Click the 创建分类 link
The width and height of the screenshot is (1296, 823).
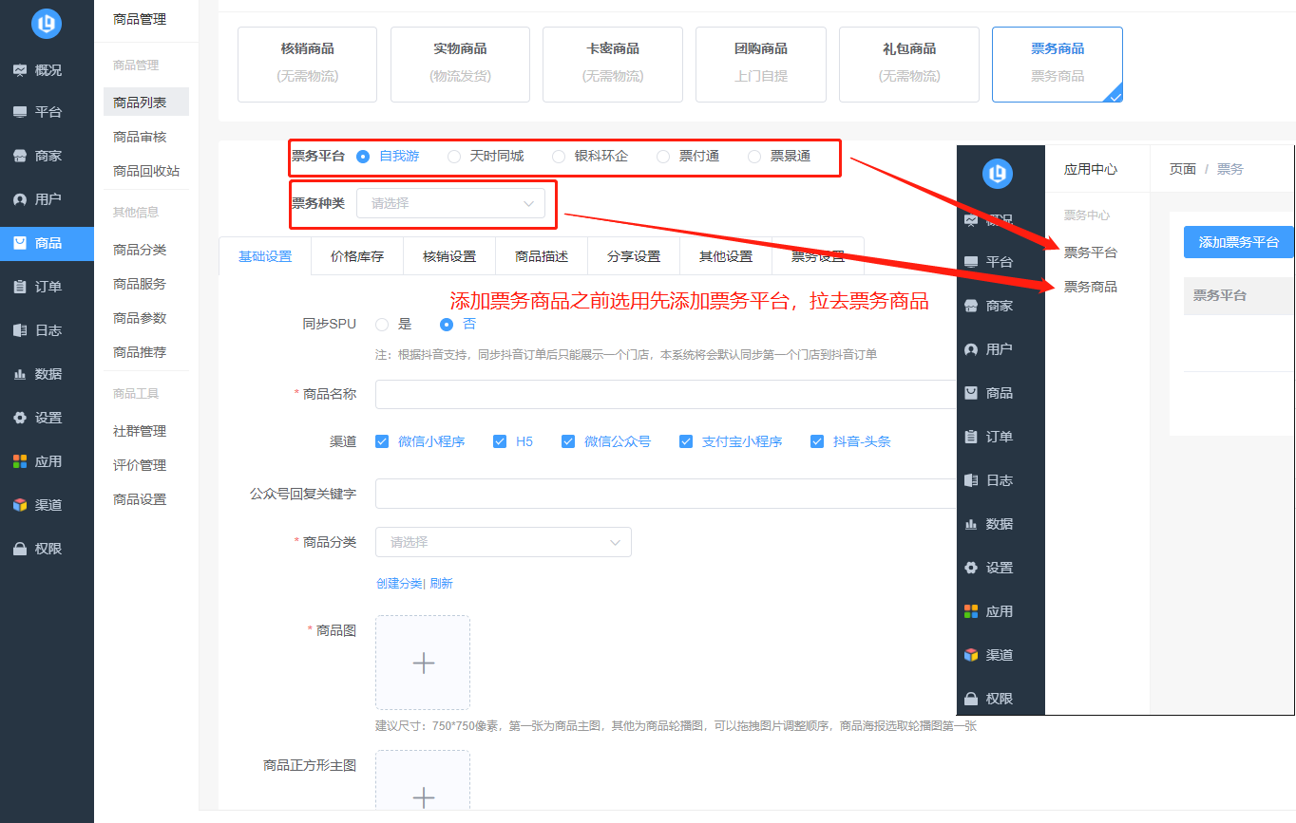coord(398,584)
